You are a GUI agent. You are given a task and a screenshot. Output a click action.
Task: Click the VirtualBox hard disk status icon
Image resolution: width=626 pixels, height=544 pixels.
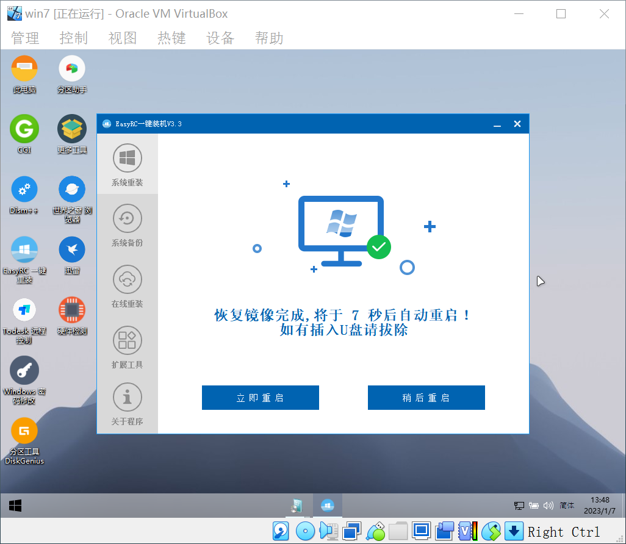281,531
